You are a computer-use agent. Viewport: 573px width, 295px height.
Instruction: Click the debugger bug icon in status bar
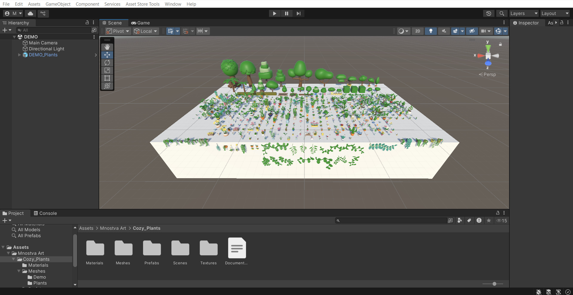click(x=539, y=292)
